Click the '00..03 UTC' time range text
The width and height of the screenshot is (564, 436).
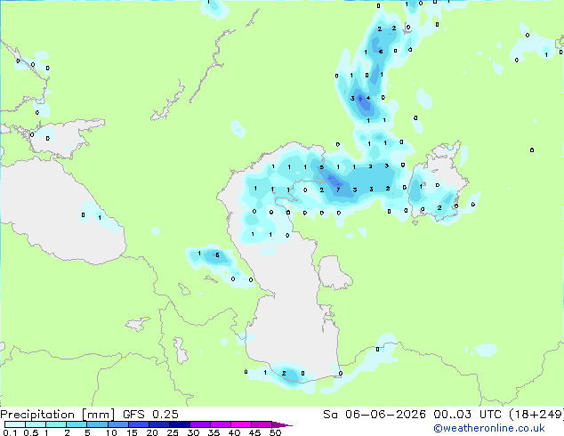(x=467, y=415)
